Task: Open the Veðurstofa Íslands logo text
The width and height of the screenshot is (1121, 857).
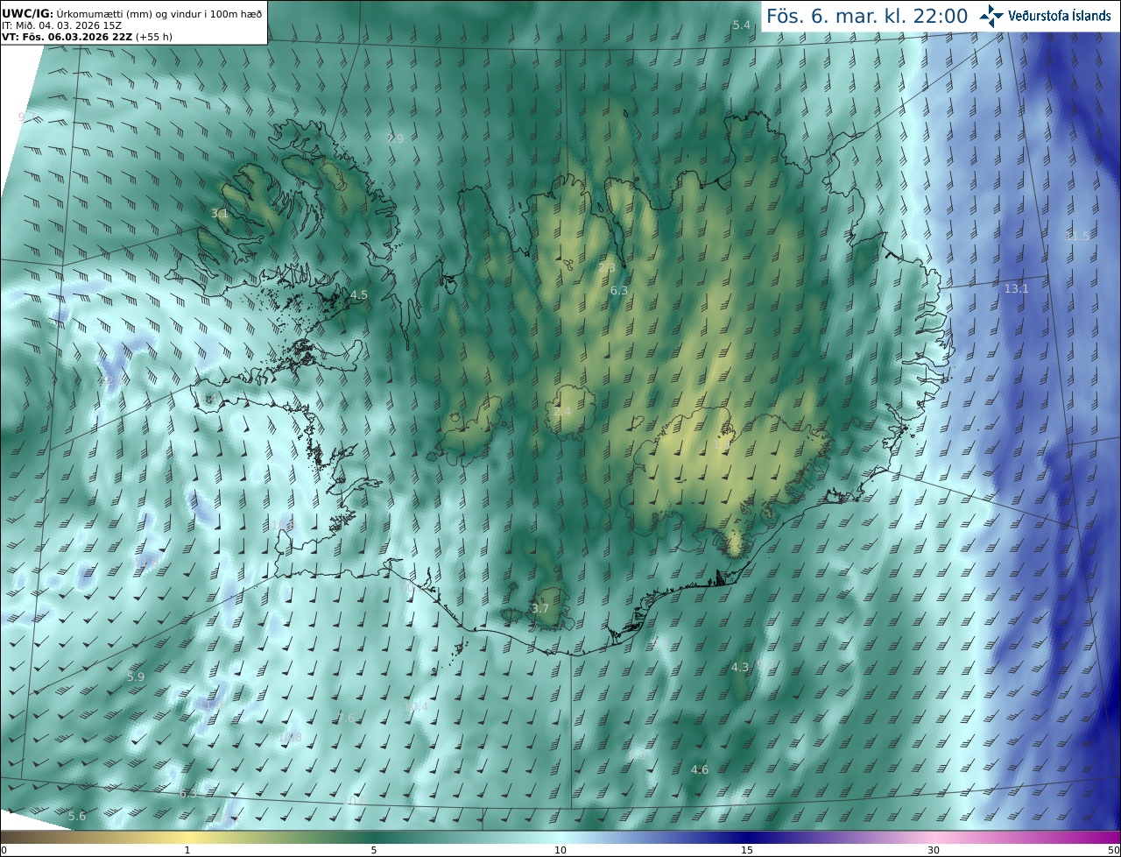Action: click(1060, 16)
